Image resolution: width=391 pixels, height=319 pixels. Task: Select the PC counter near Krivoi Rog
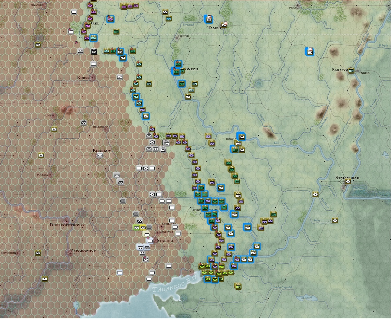click(38, 253)
